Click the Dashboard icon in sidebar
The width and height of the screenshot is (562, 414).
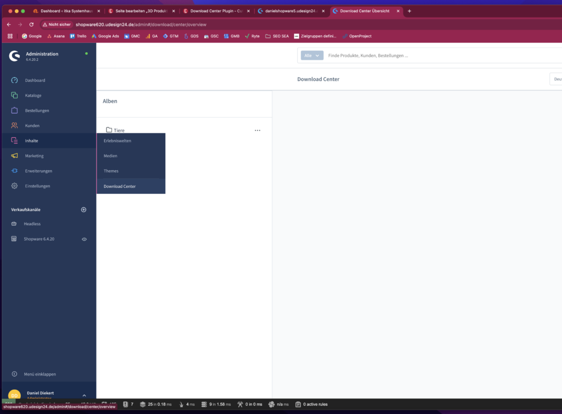click(x=15, y=80)
